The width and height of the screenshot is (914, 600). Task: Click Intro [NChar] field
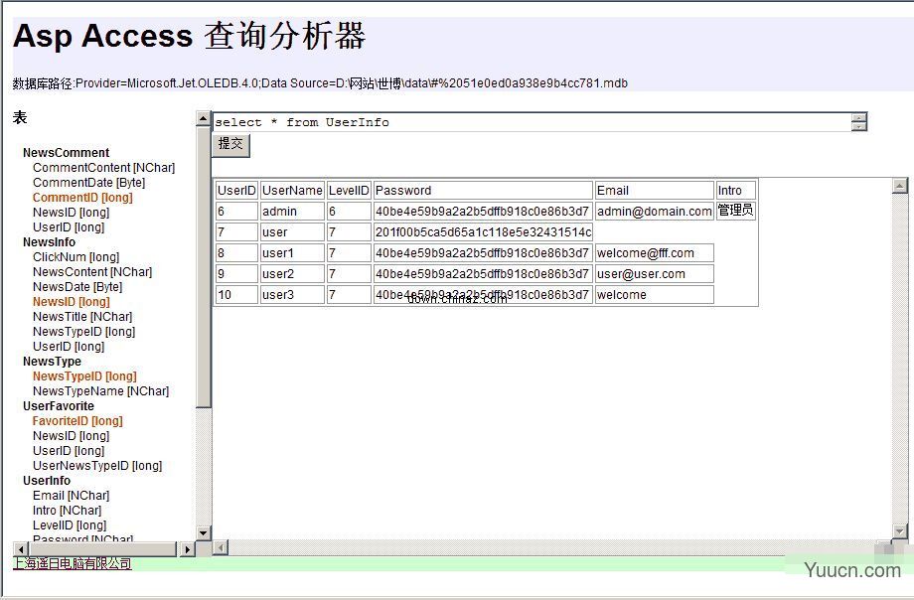pos(67,511)
